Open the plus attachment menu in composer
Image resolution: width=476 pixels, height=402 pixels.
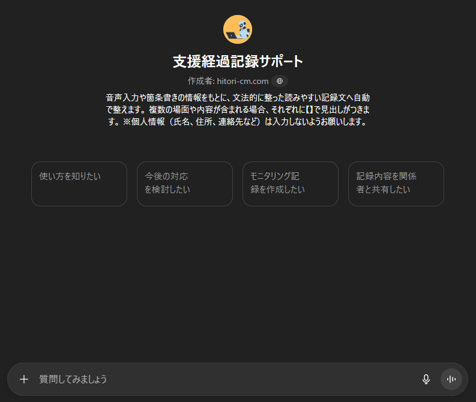24,379
